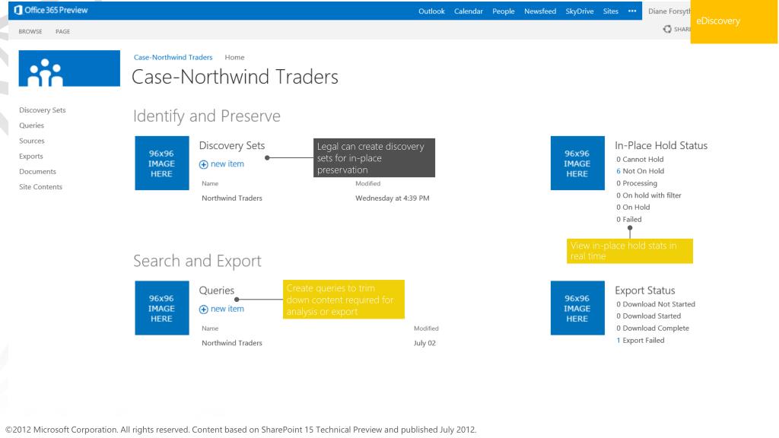This screenshot has height=438, width=779.
Task: Open Discovery Sets in the left navigation
Action: tap(43, 109)
